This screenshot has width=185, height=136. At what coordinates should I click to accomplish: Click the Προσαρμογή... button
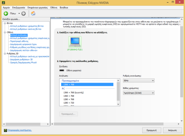point(68,114)
